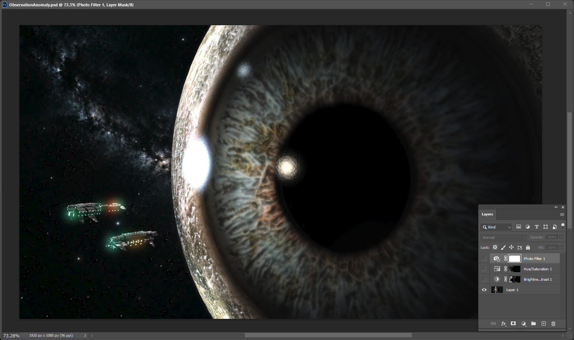The width and height of the screenshot is (574, 340).
Task: Click the Hue/Saturation adjustment icon
Action: coord(497,269)
